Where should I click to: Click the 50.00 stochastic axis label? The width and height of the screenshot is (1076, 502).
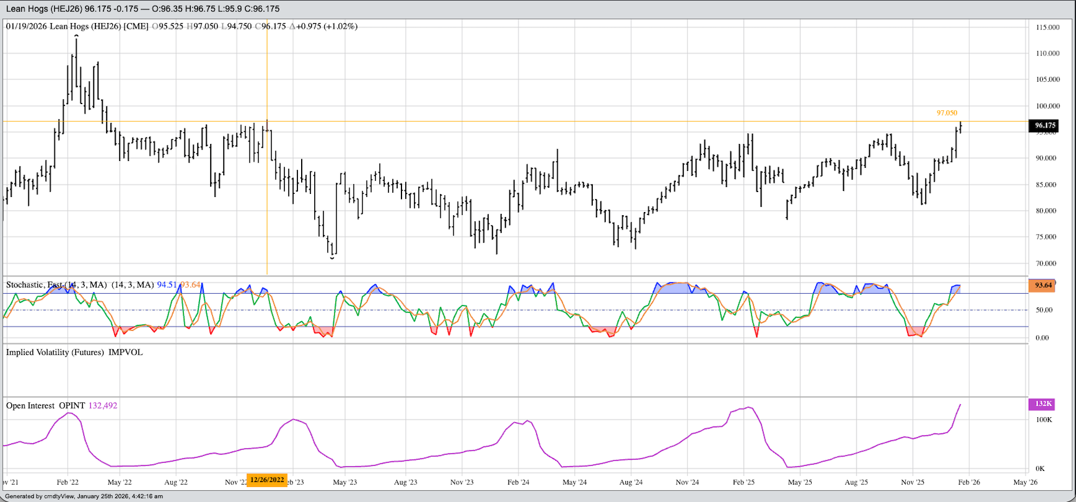(1044, 310)
